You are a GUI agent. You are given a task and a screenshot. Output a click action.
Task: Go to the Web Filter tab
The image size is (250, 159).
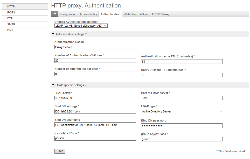[130, 14]
